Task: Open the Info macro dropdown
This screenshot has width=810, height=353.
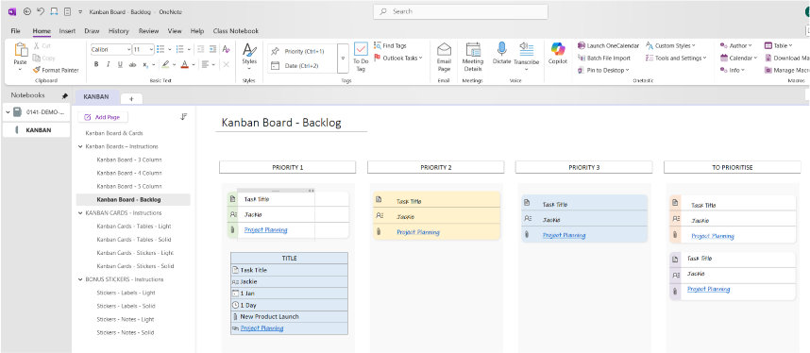Action: 733,70
